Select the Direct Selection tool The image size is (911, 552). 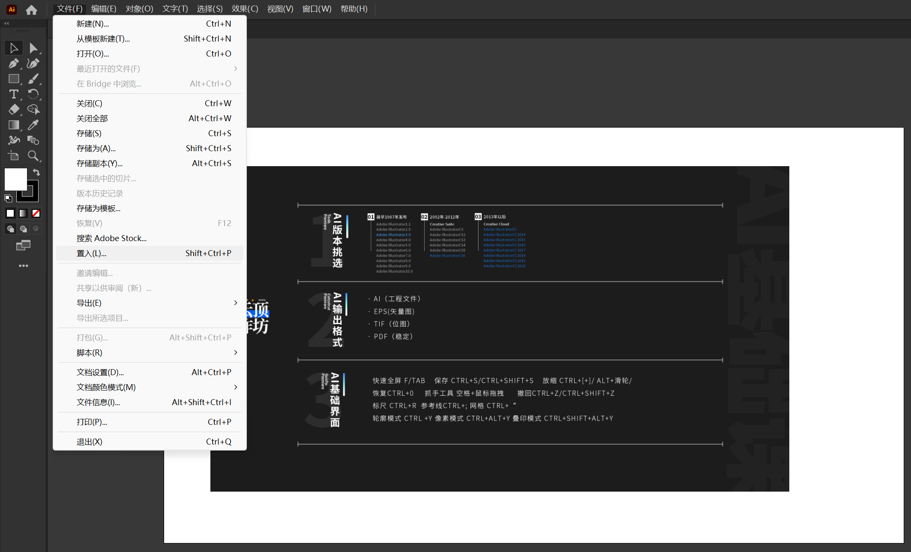(33, 48)
